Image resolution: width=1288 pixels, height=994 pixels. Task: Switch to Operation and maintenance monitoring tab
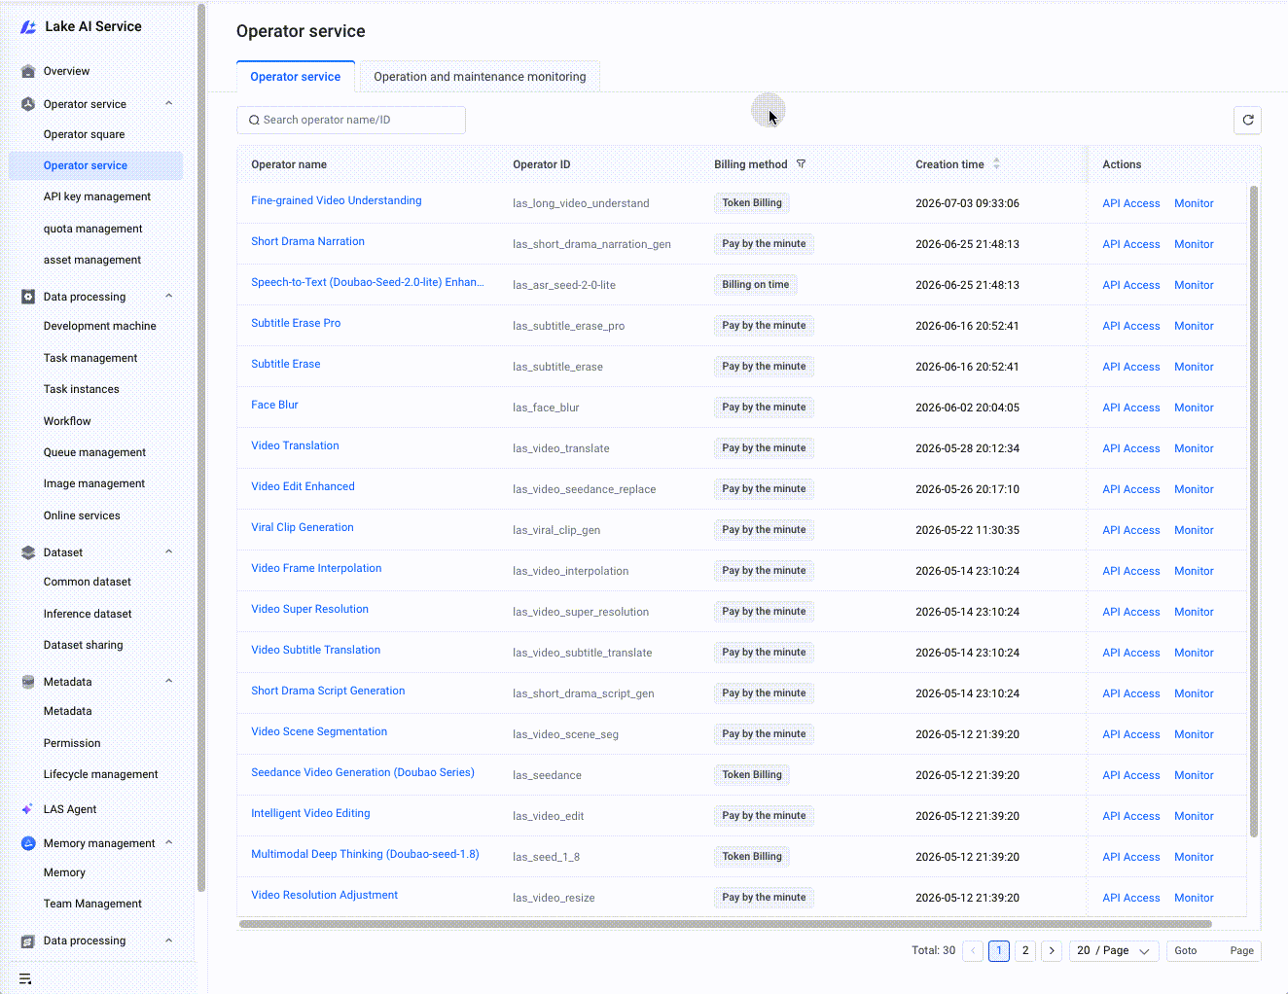pyautogui.click(x=480, y=77)
